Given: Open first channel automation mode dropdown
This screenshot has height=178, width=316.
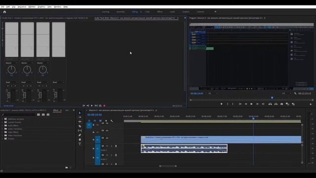Looking at the screenshot, I should (11, 83).
